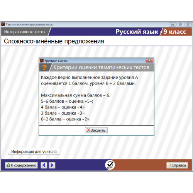Go to К содержанию home button
Image resolution: width=193 pixels, height=193 pixels.
[x=21, y=165]
